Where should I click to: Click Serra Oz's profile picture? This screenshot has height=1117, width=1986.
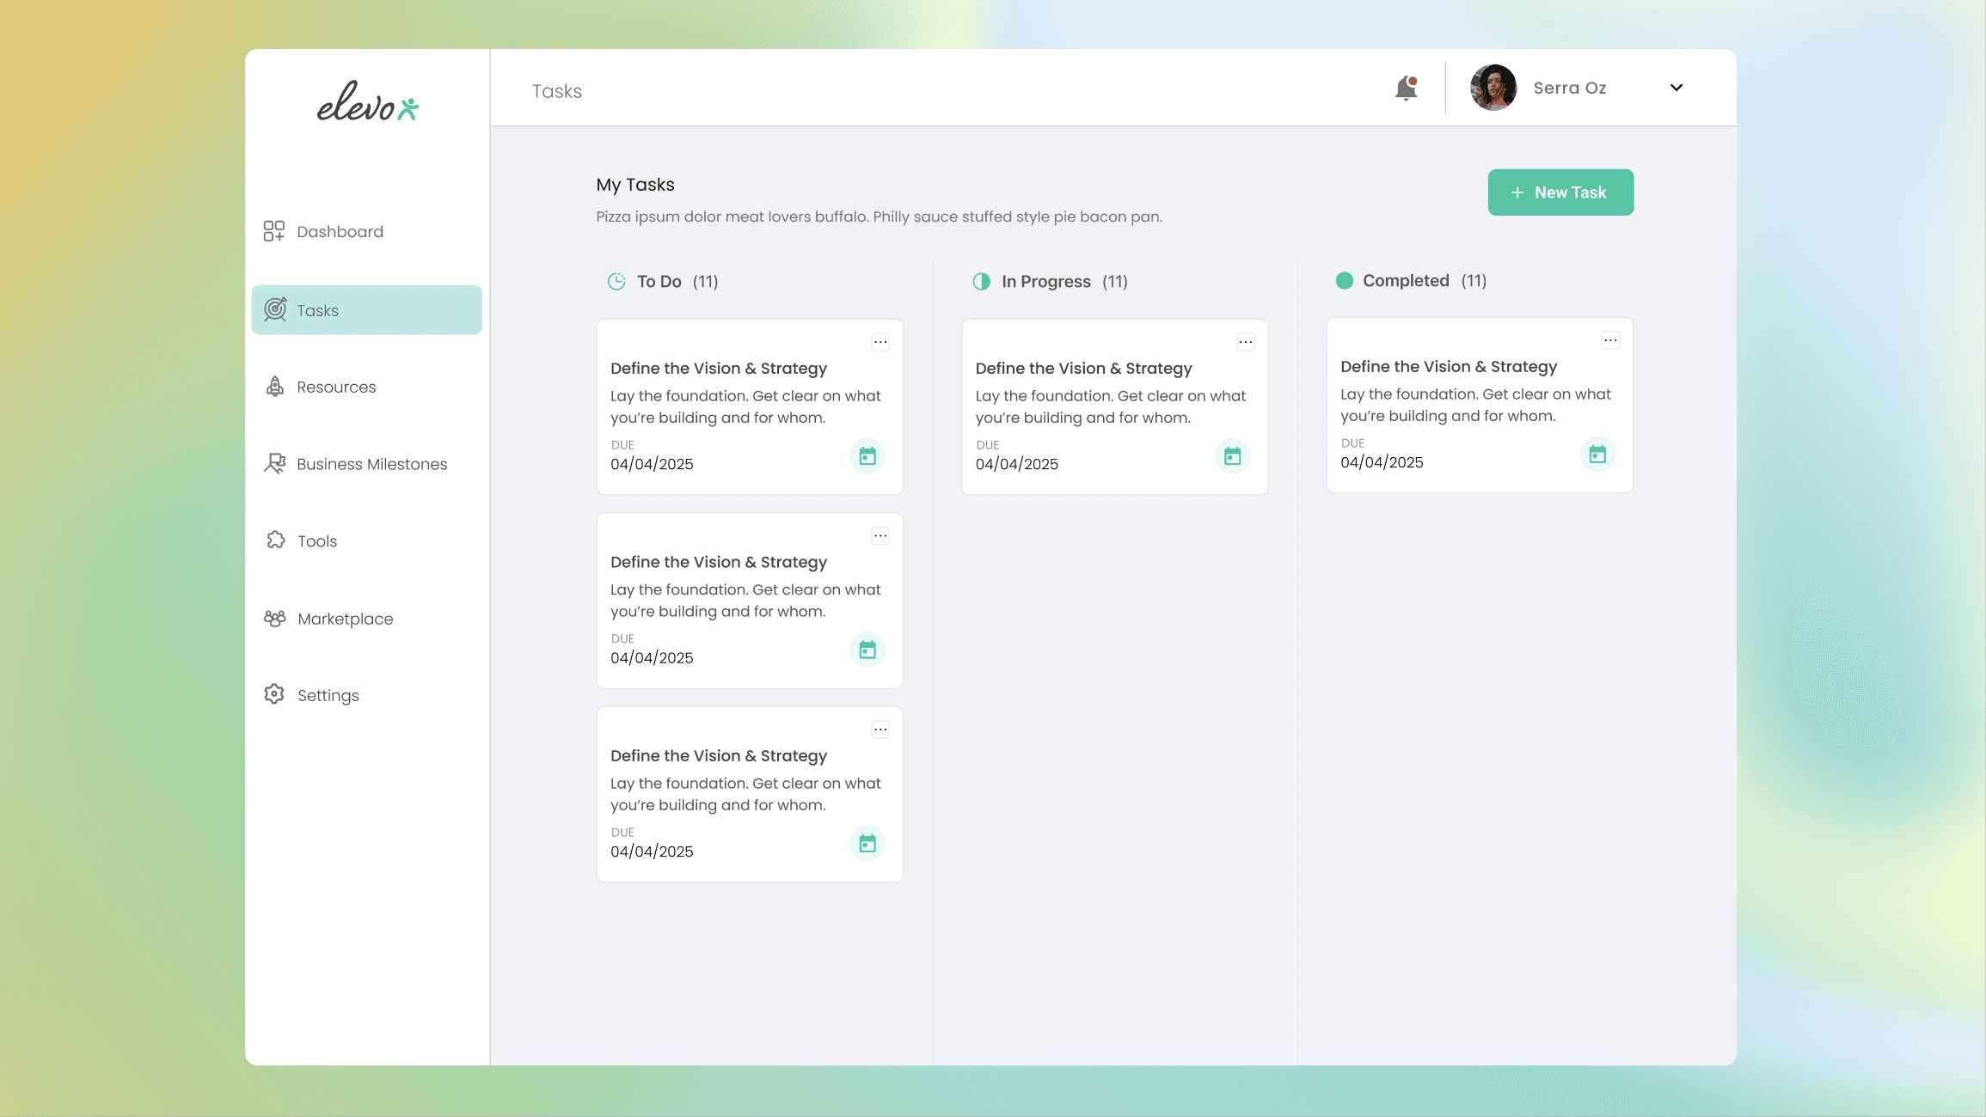coord(1493,87)
